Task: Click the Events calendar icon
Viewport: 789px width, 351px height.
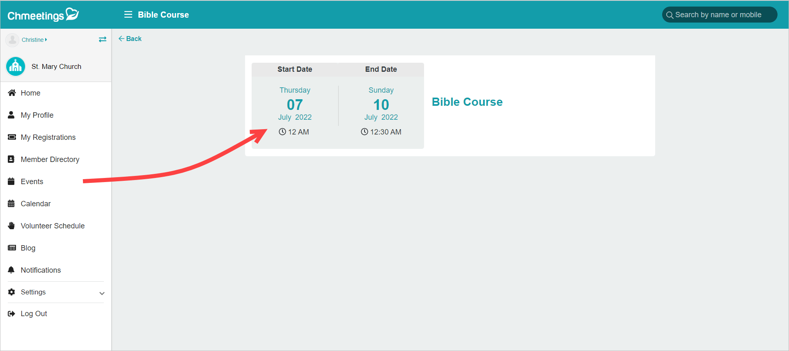Action: point(11,181)
